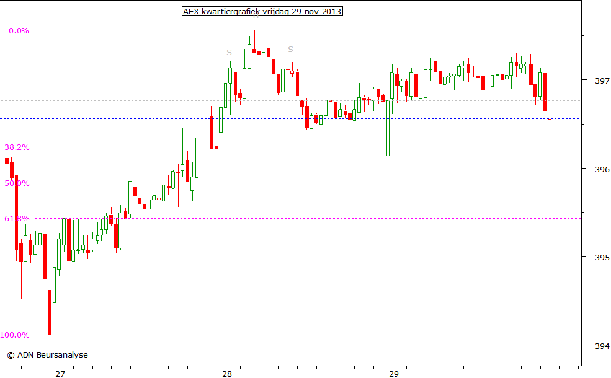Screen dimensions: 611x378
Task: Select the "50.0%" Fibonacci level label
Action: tap(17, 183)
